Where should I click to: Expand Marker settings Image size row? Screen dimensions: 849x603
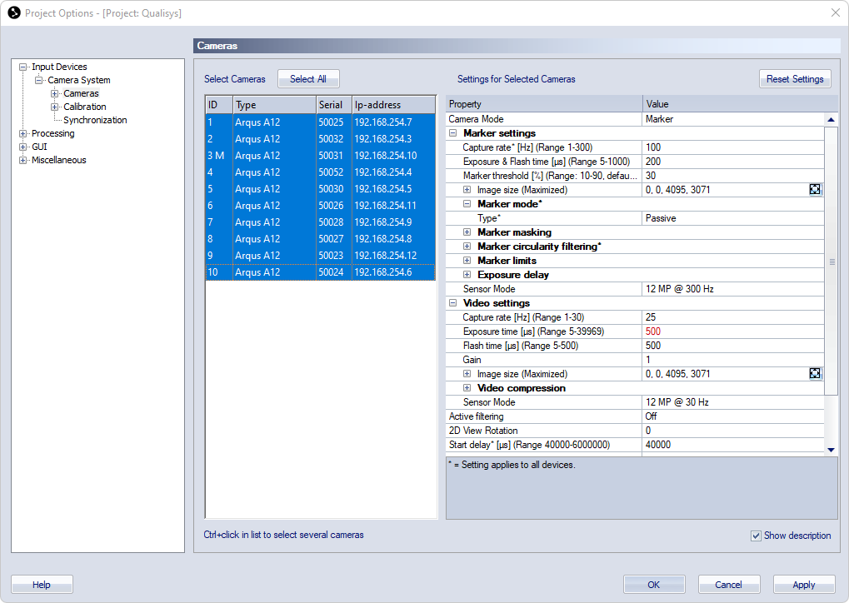467,190
